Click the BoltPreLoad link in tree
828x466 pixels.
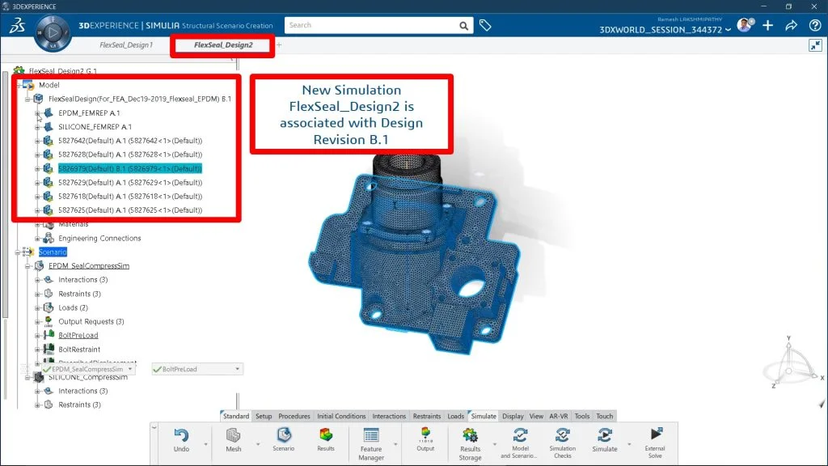(x=78, y=335)
